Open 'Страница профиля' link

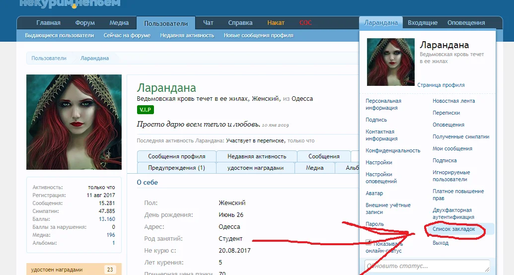[441, 85]
